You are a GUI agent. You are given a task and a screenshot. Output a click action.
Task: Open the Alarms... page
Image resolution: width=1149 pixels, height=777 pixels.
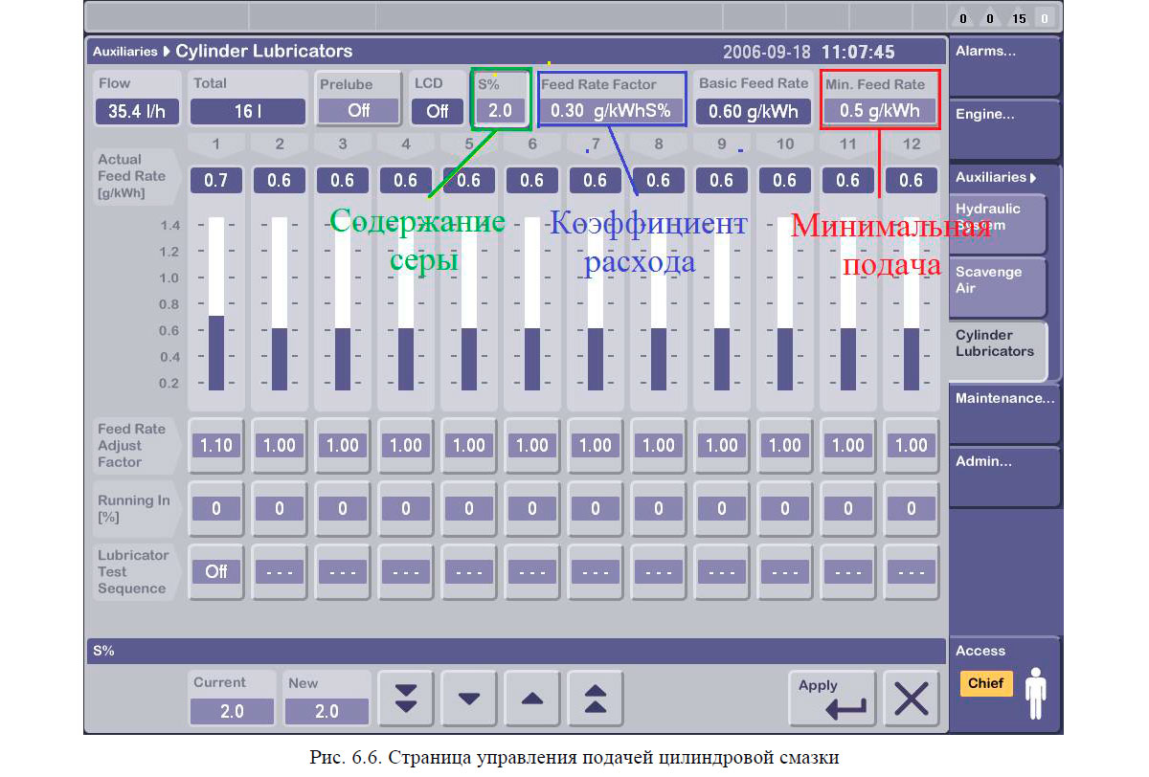click(1003, 52)
